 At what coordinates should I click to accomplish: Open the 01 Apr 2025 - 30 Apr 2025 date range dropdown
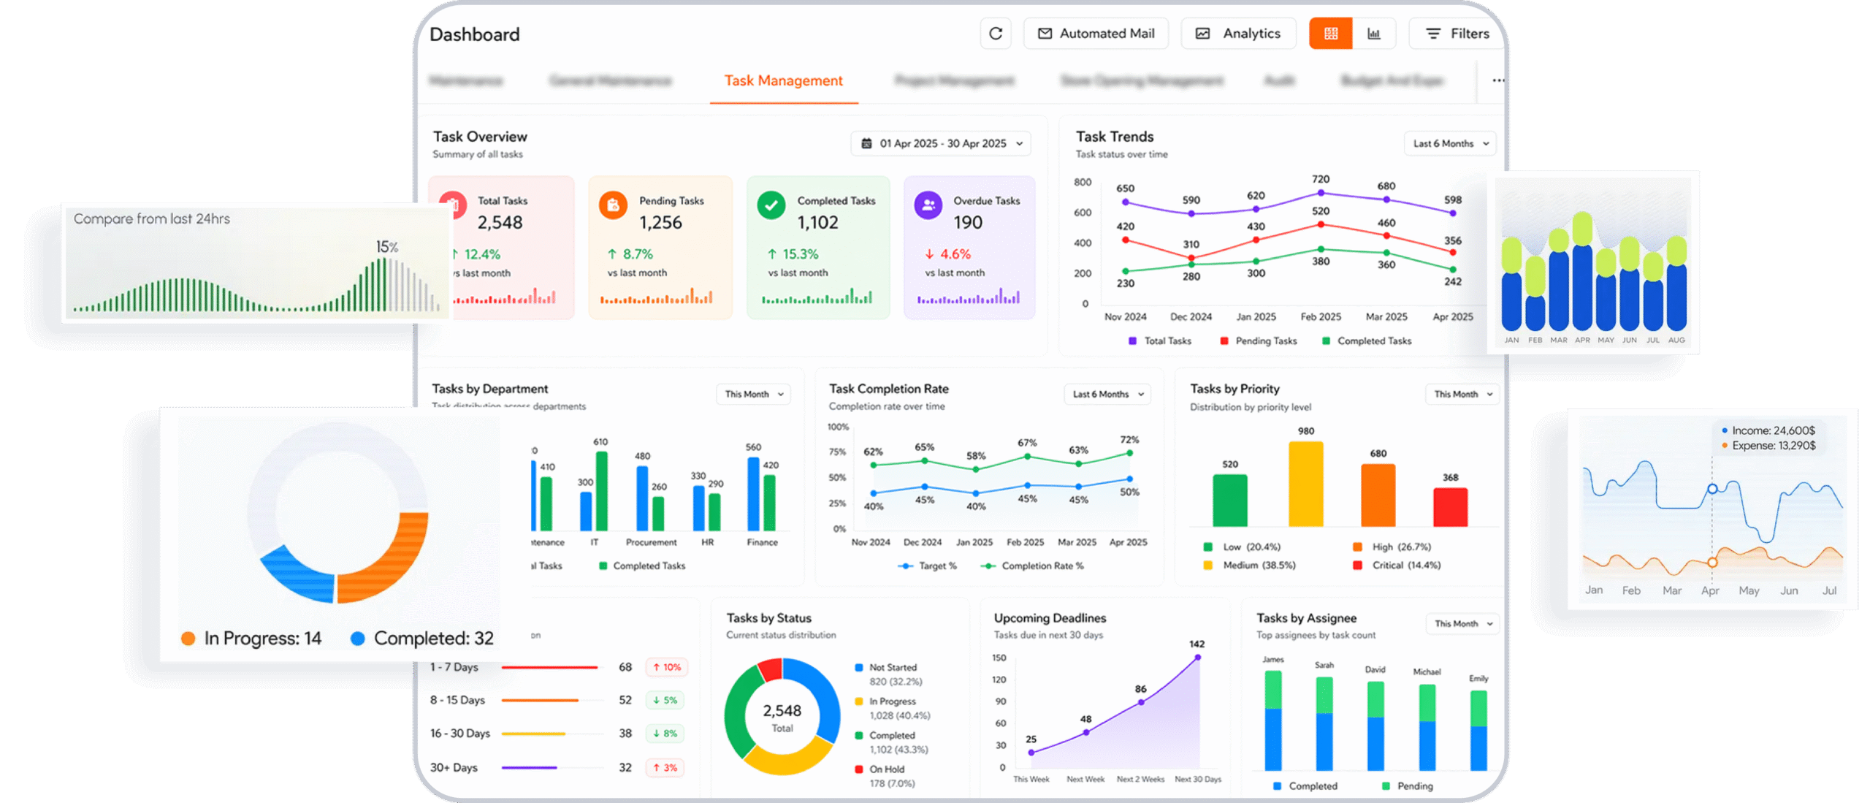coord(941,143)
